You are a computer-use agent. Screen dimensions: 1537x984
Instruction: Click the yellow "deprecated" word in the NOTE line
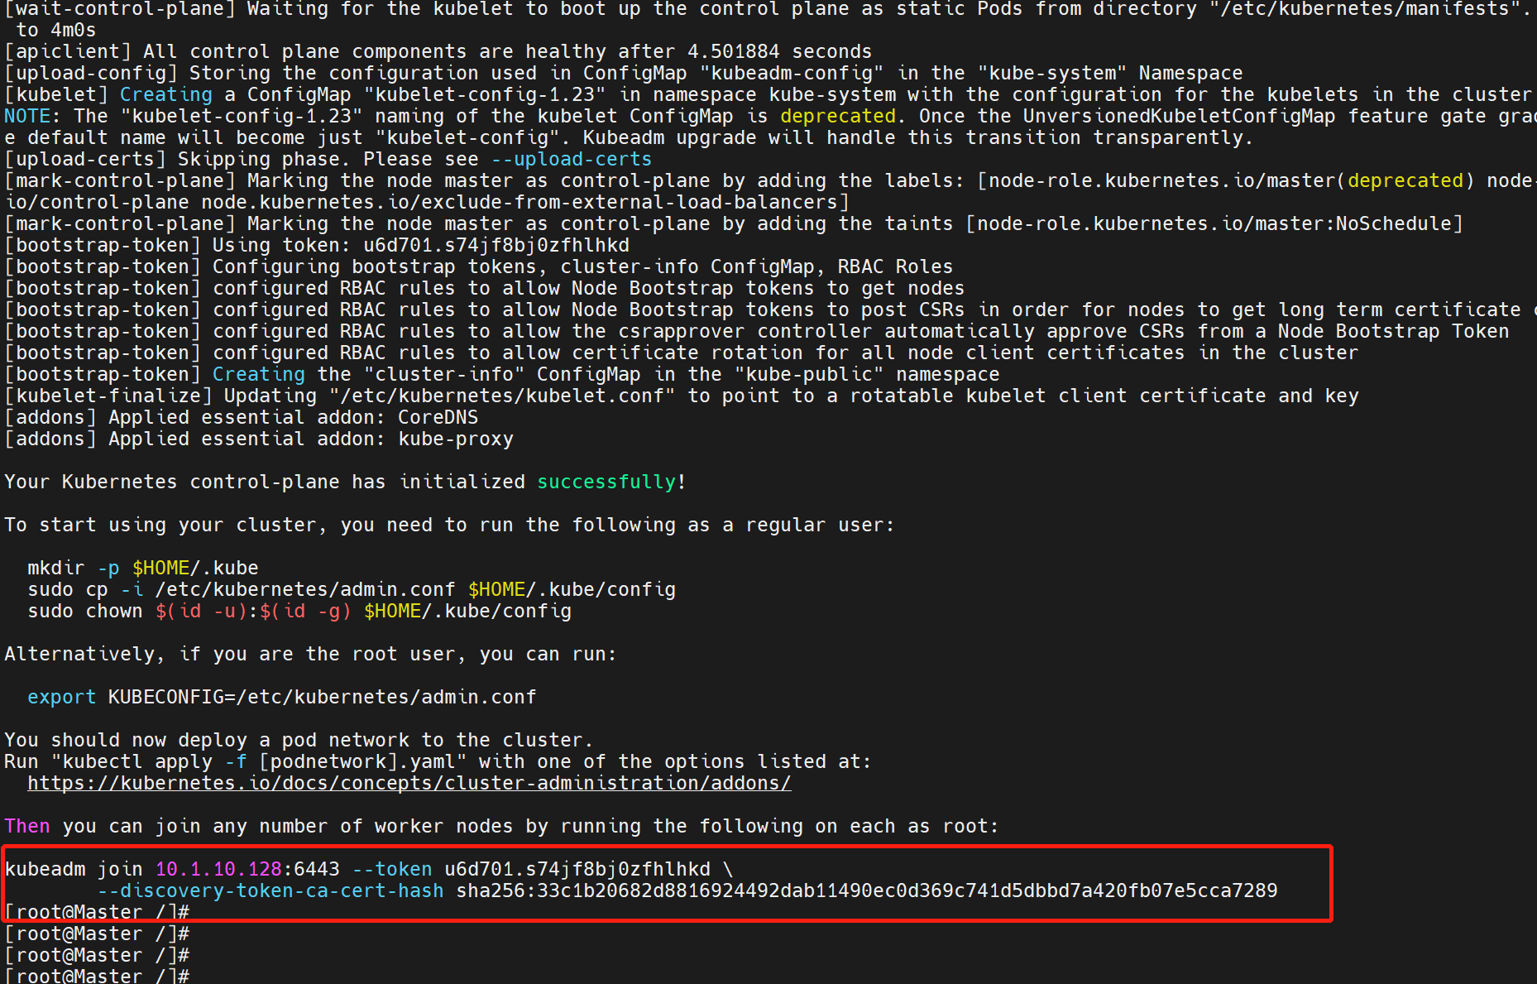(x=838, y=116)
